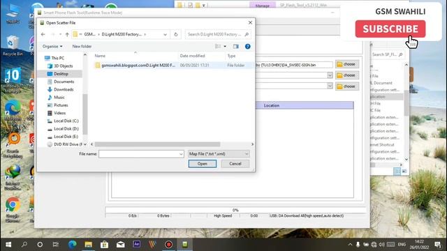Click the Open button
This screenshot has width=447, height=251.
202,164
